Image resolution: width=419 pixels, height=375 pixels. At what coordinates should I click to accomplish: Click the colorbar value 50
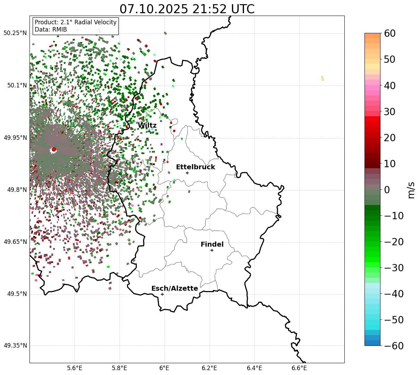[x=390, y=59]
